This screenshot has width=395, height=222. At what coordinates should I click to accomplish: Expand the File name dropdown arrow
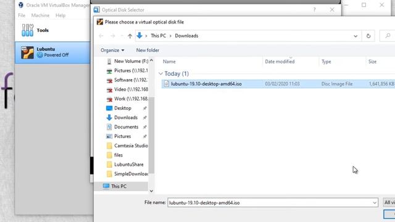pos(375,203)
